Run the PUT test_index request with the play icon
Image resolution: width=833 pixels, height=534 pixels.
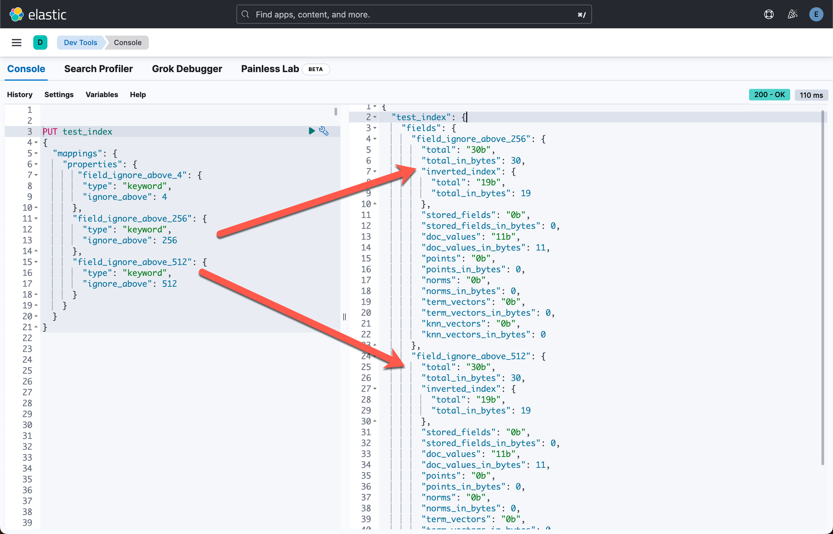click(x=311, y=131)
